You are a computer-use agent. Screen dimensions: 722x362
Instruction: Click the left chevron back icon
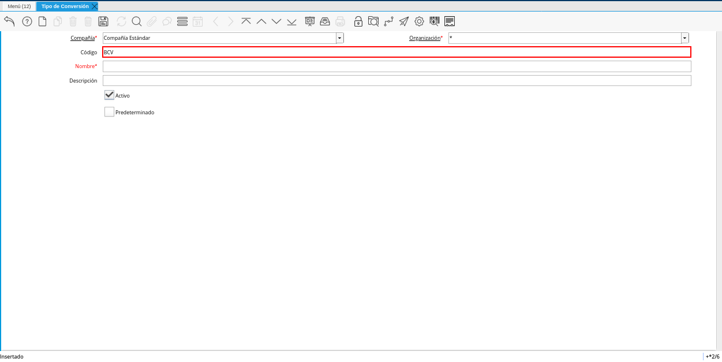[x=216, y=21]
